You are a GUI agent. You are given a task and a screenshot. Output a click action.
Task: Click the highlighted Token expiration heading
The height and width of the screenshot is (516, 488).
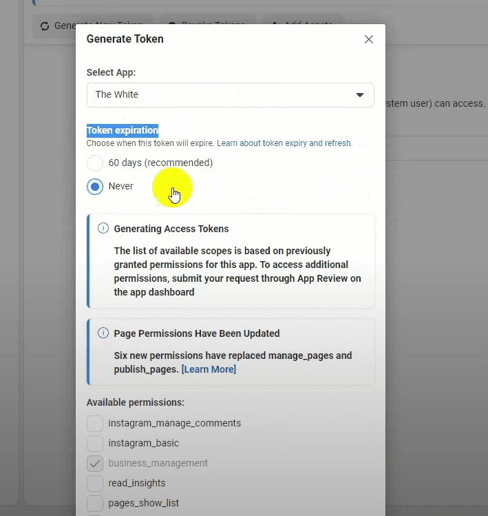pyautogui.click(x=123, y=130)
